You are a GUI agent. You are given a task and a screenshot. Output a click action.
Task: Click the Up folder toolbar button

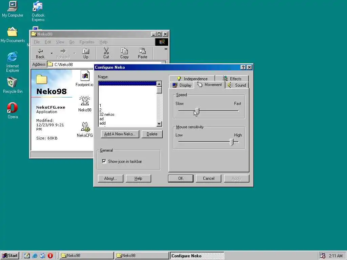point(86,53)
